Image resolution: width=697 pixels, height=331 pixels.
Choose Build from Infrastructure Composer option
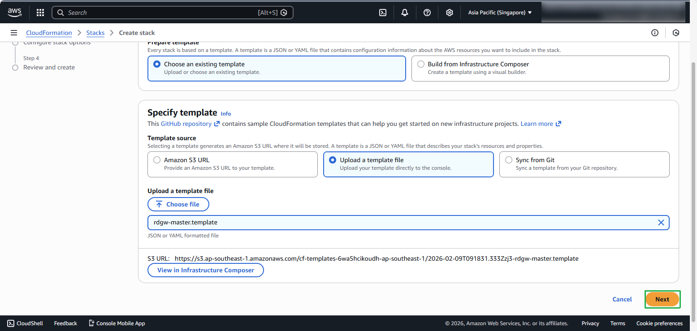[x=420, y=64]
